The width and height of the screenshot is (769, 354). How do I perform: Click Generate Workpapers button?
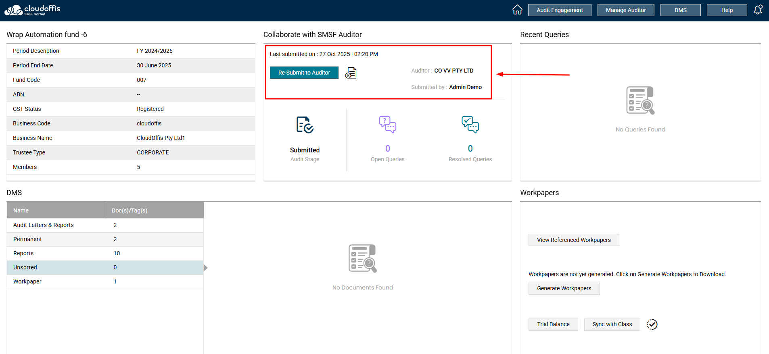564,288
